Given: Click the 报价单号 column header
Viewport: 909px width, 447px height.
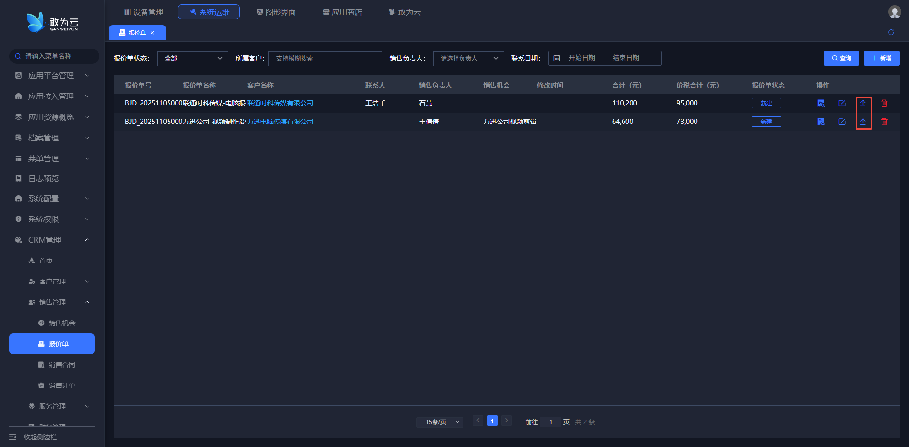Looking at the screenshot, I should pyautogui.click(x=138, y=85).
